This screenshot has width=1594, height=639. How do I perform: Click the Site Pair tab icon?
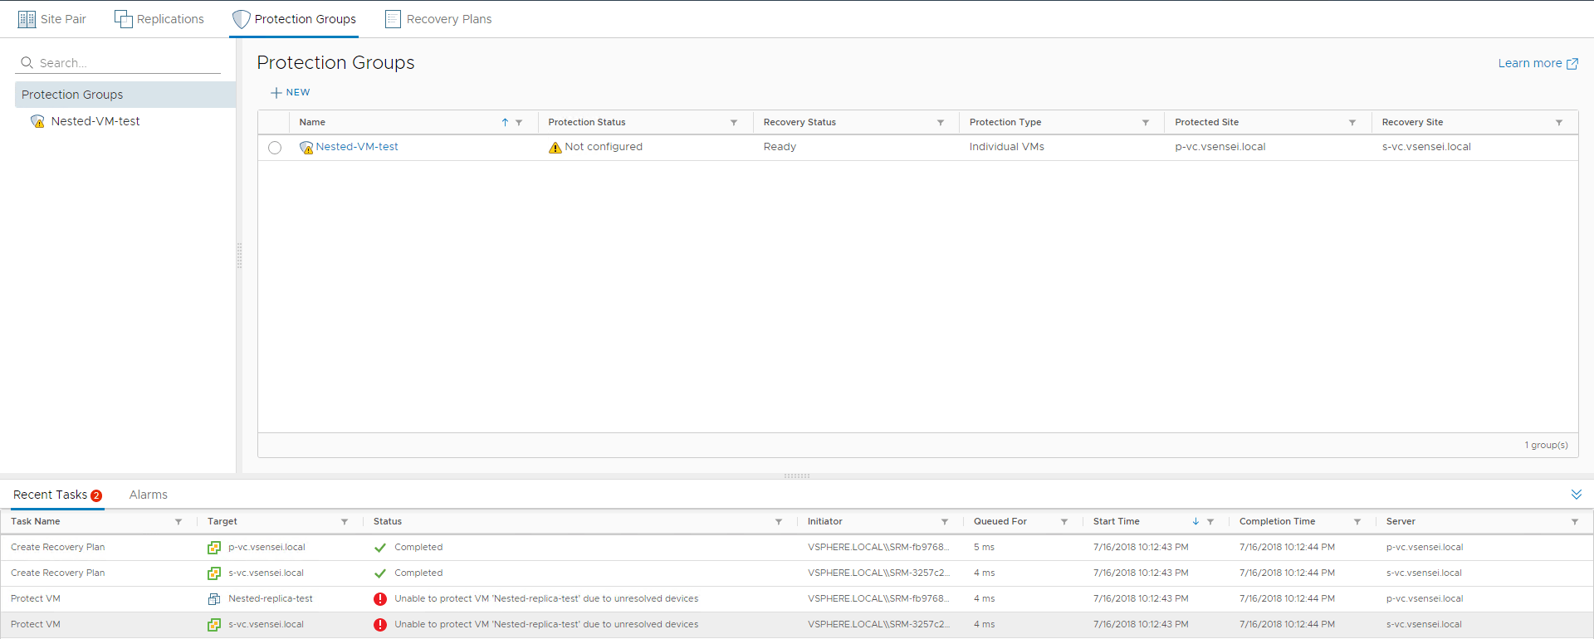27,19
